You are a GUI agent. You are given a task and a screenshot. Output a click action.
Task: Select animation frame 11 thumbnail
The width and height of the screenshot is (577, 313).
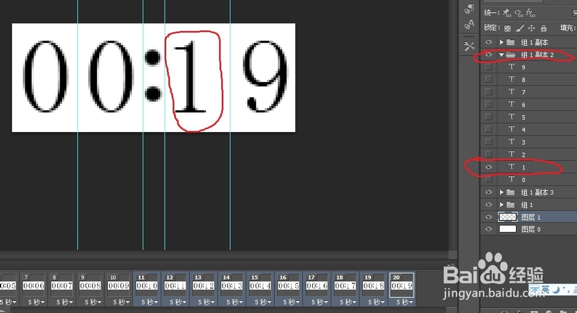tap(147, 285)
